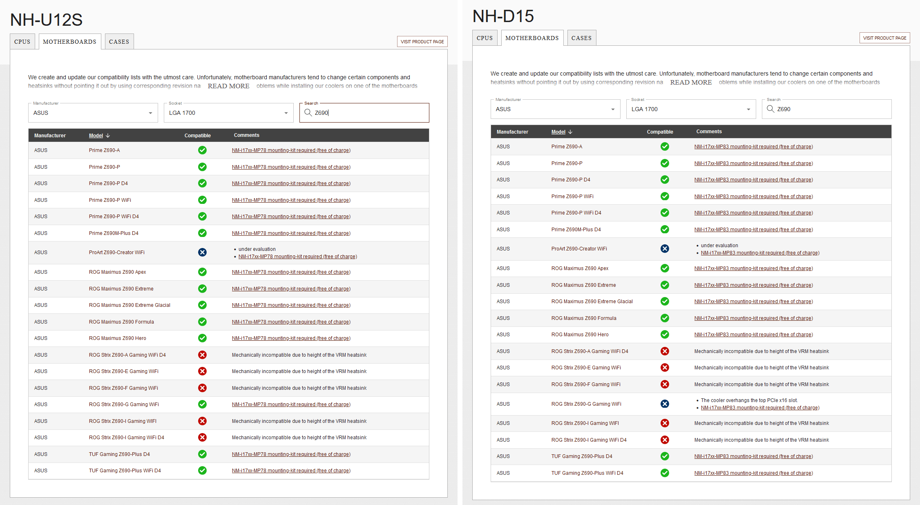The image size is (920, 505).
Task: Open Manufacturer dropdown in NH-U12S panel
Action: pos(93,113)
